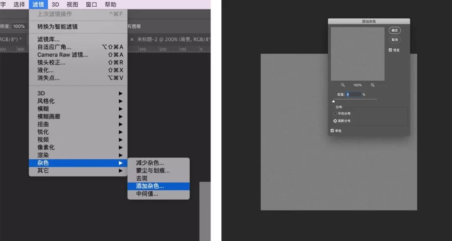Click the 取消 button in noise dialog
Screen dimensions: 452x241
(x=394, y=40)
